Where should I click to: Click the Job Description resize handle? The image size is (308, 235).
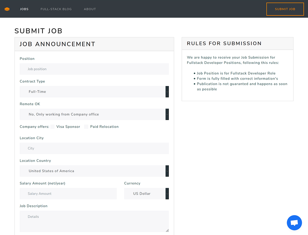167,230
